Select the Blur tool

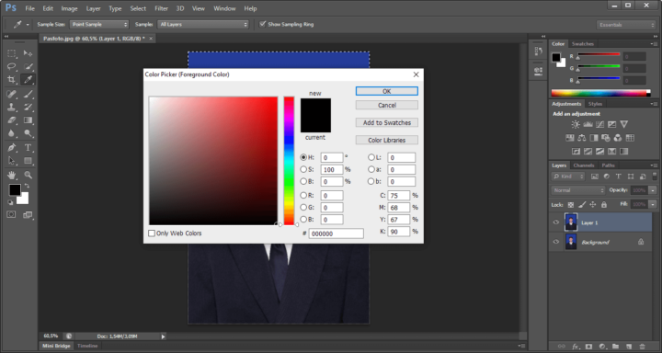(x=12, y=133)
